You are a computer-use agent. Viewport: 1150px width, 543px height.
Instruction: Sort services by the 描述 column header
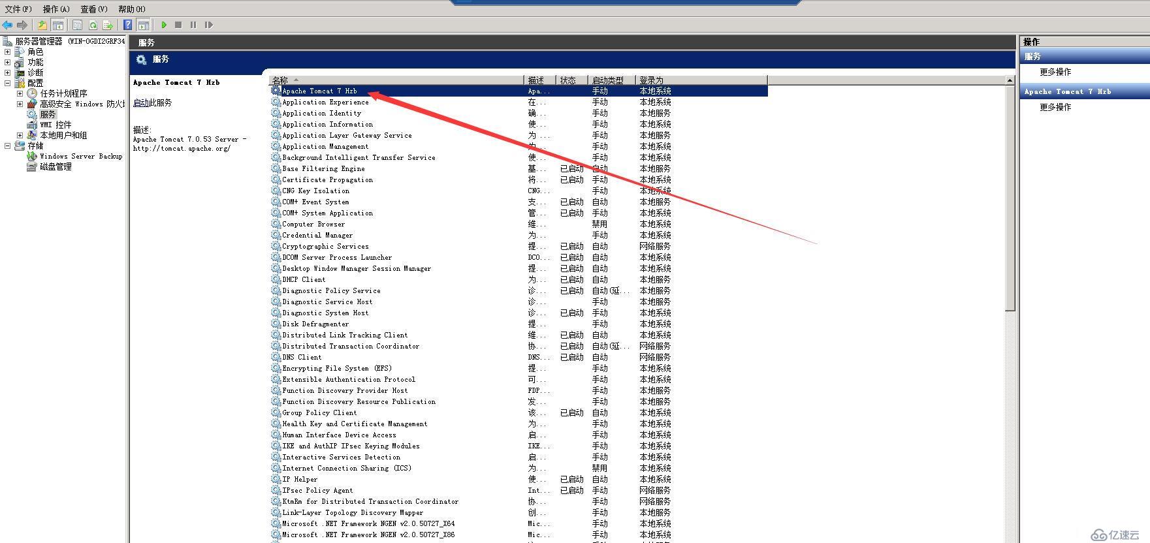point(540,80)
